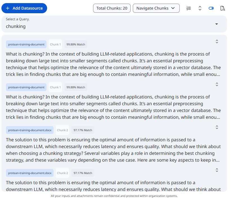This screenshot has width=231, height=198.
Task: Click the first protean-training-document source tag
Action: tap(26, 44)
